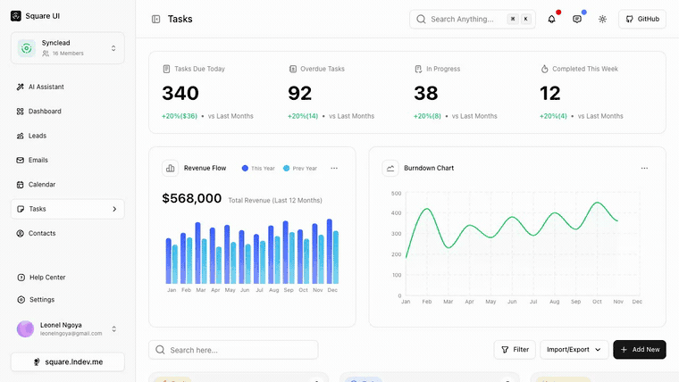Image resolution: width=679 pixels, height=382 pixels.
Task: Focus the Search here field
Action: pos(233,350)
